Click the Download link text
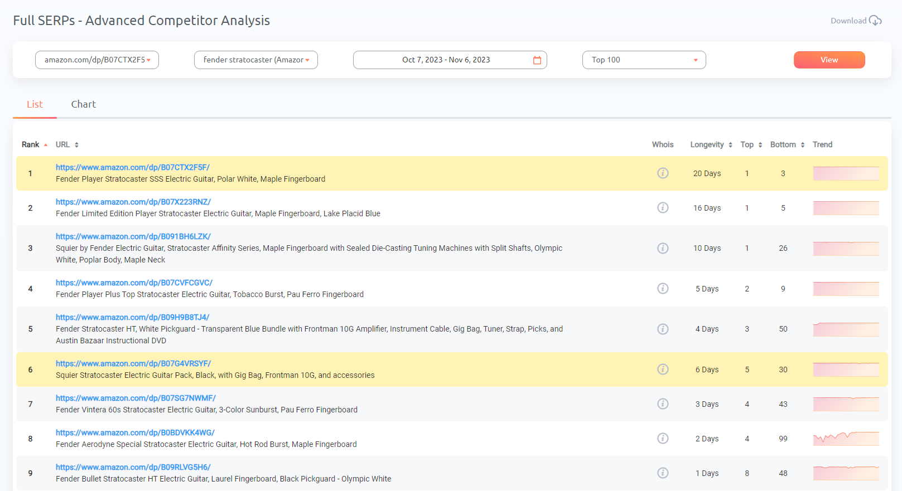The height and width of the screenshot is (491, 902). 848,21
